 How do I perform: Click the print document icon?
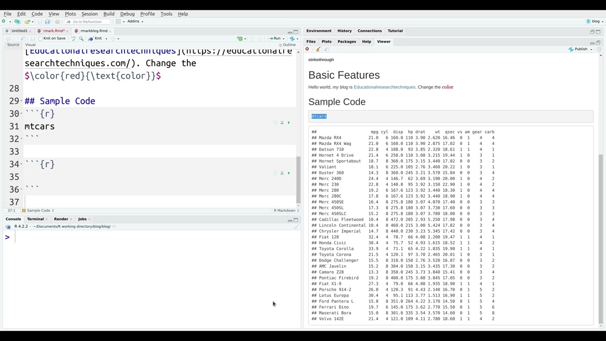click(57, 21)
